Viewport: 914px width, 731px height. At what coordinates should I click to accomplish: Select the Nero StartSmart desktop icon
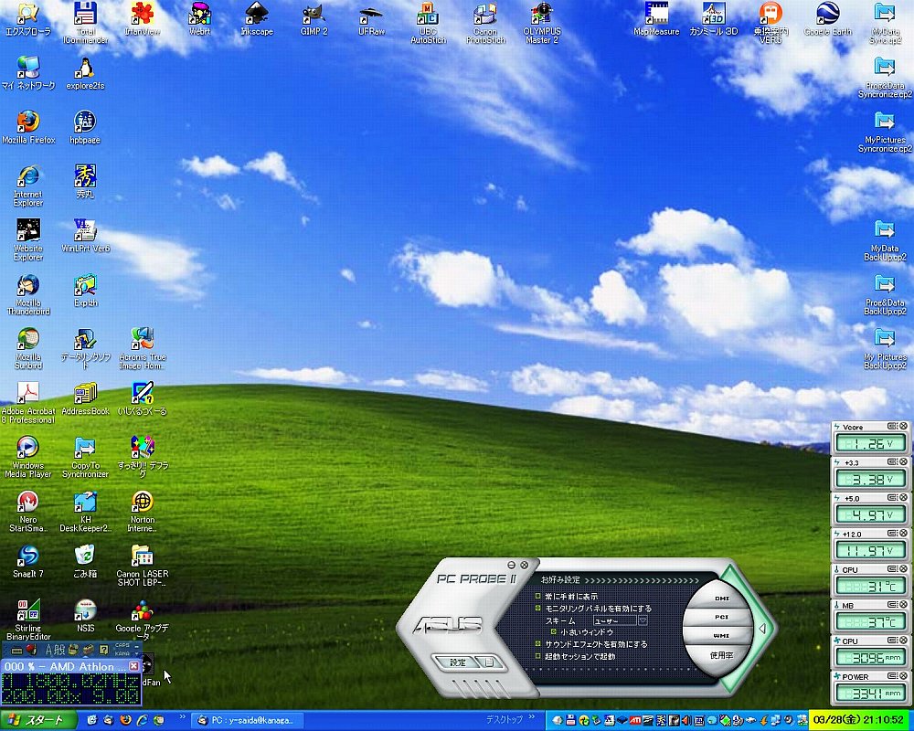point(28,511)
